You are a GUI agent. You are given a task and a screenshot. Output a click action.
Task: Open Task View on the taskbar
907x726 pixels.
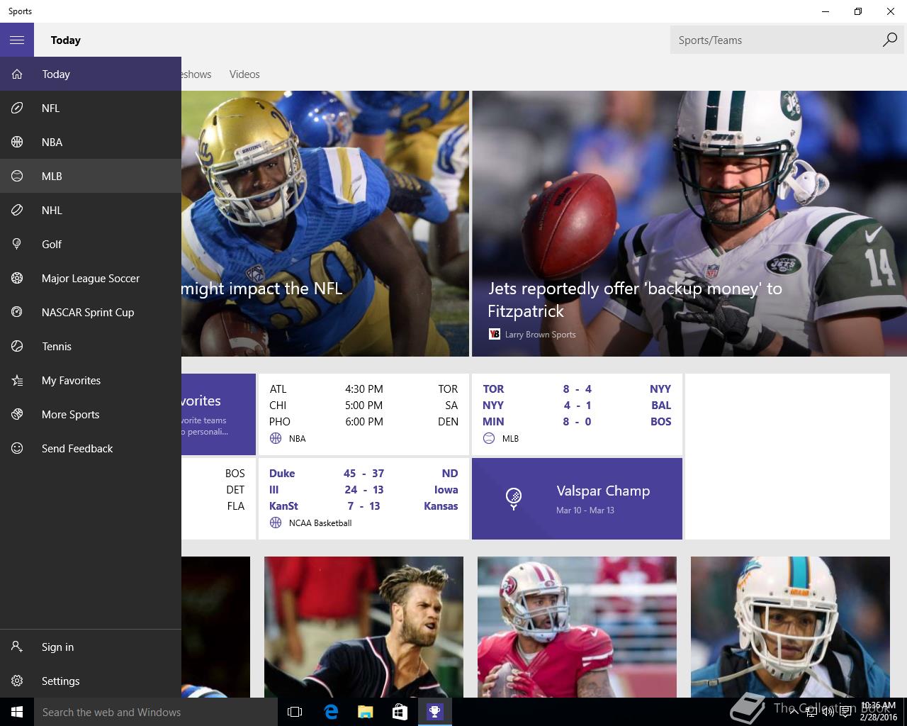coord(295,712)
